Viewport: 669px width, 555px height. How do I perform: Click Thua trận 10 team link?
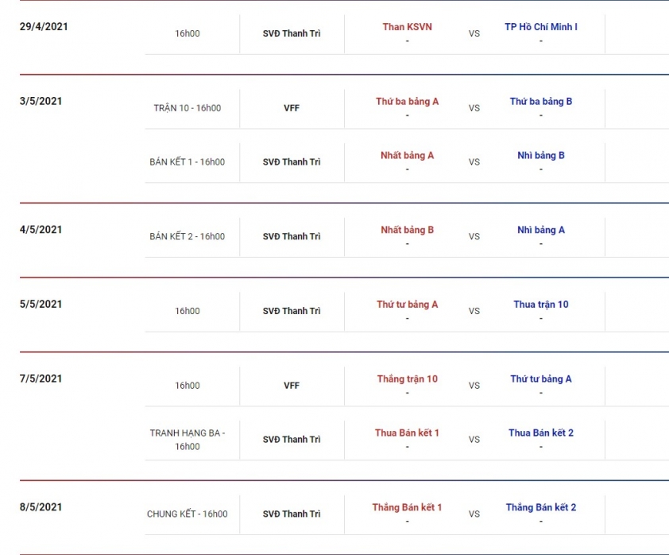coord(540,305)
